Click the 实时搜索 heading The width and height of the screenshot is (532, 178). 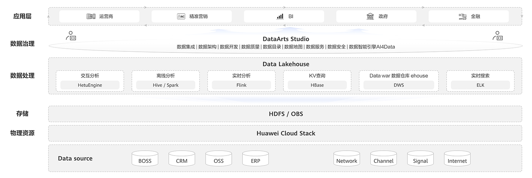pyautogui.click(x=480, y=76)
